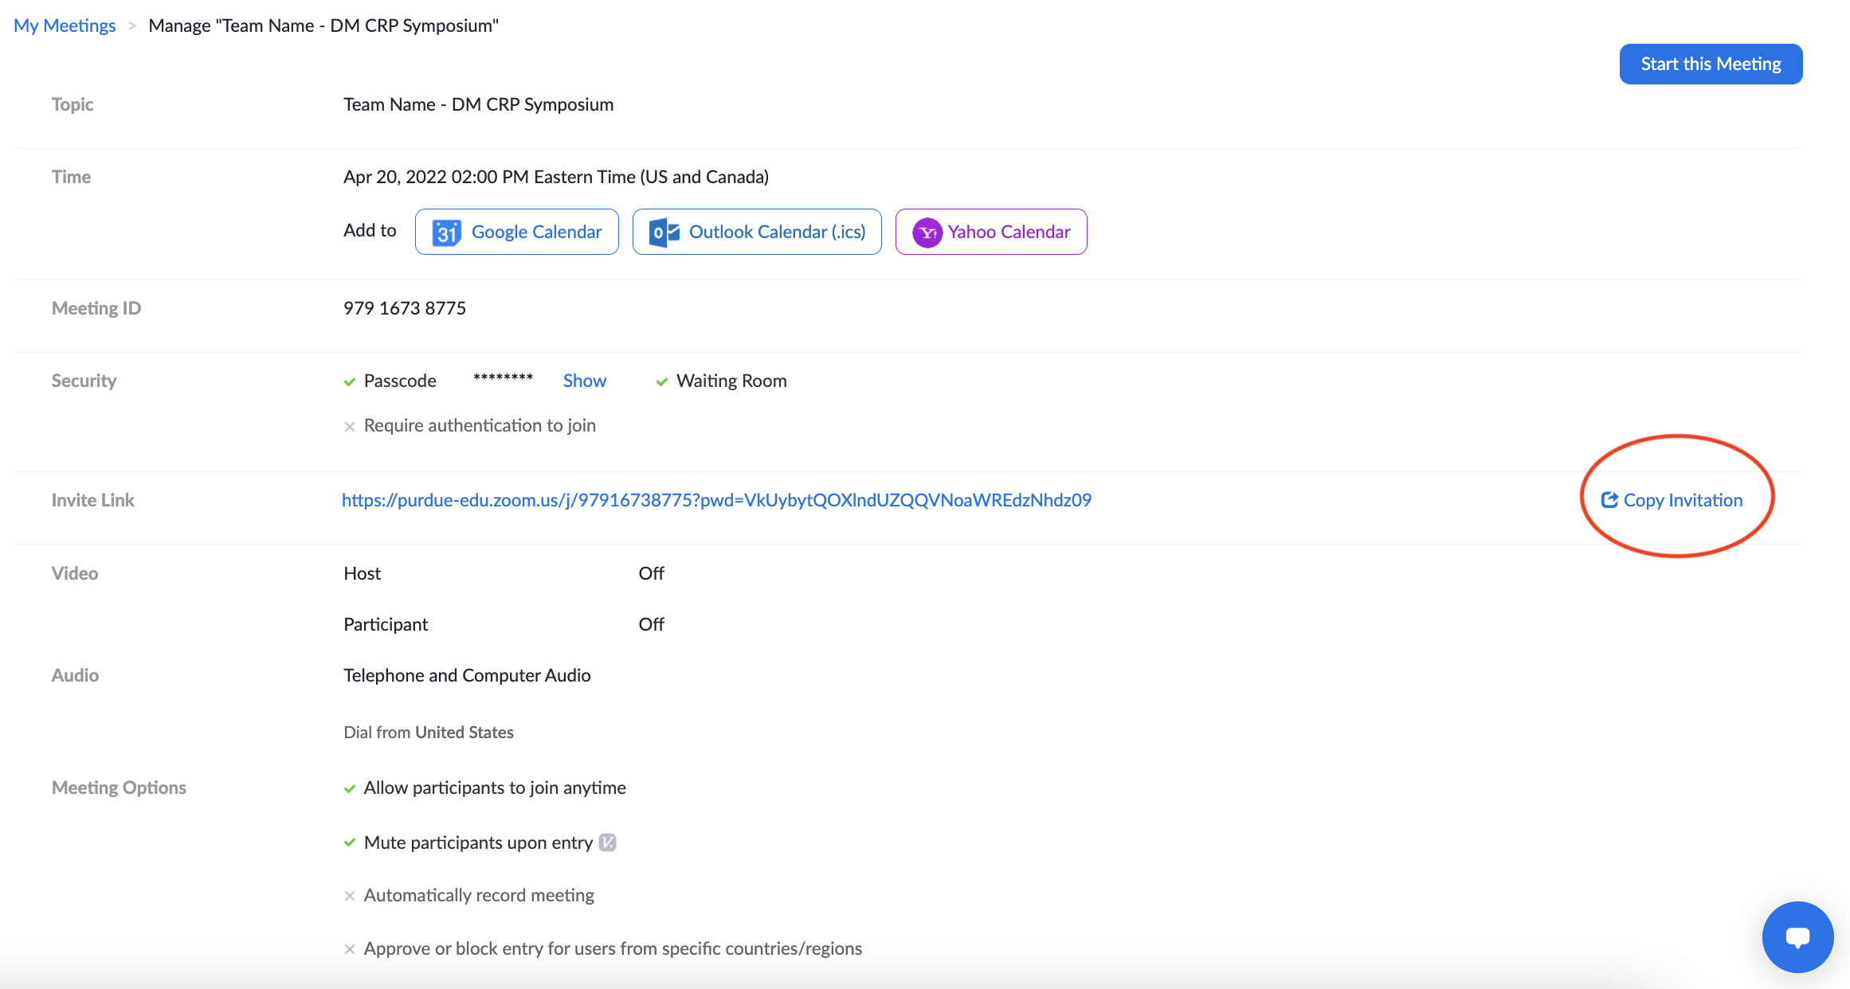Open the purdue-edu zoom invite link
The image size is (1850, 989).
click(x=716, y=500)
